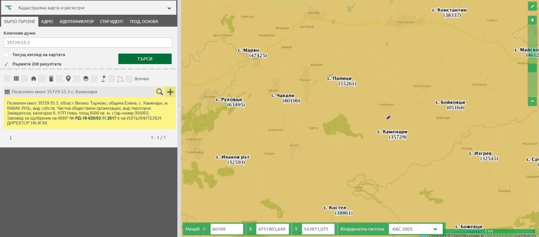Check 'Текущ изглед на картата' checkbox
The image size is (539, 237).
tap(6, 55)
